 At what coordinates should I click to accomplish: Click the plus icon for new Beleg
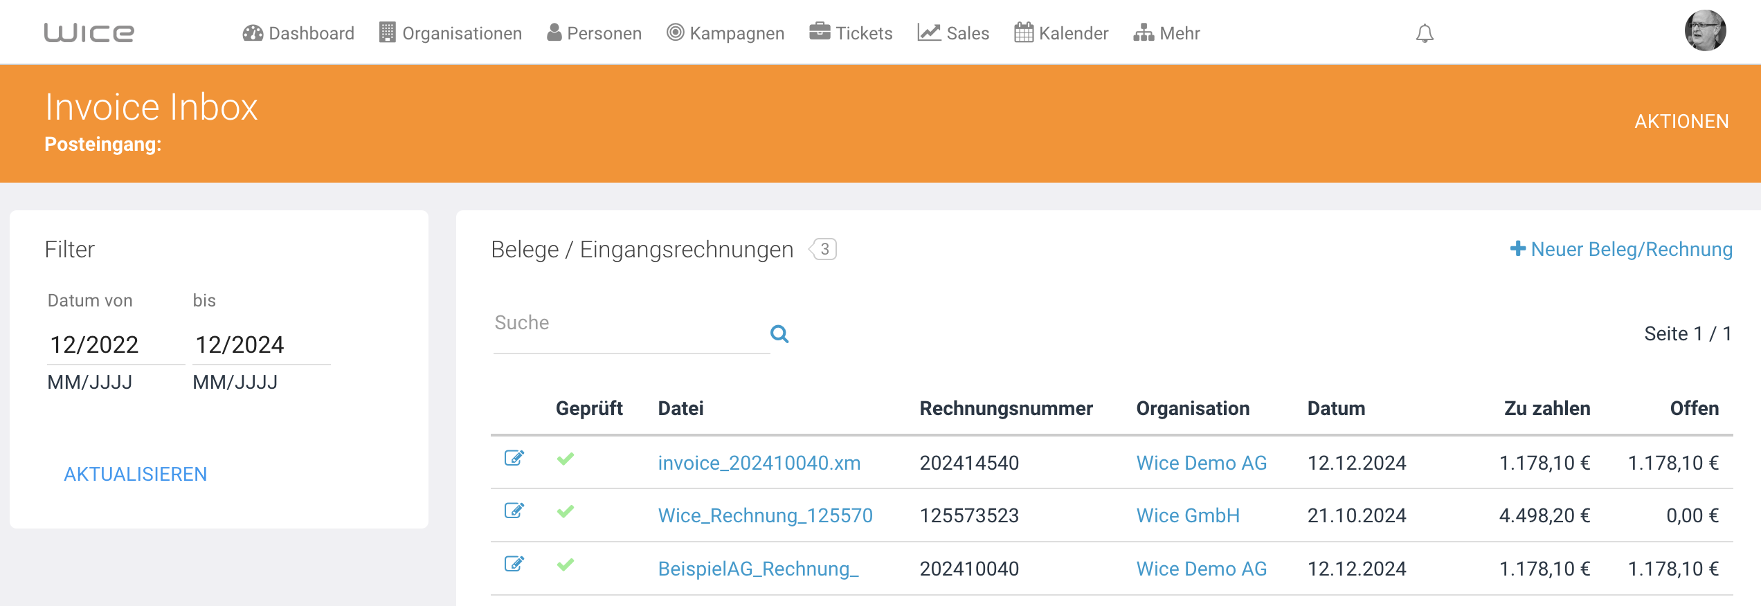[x=1518, y=248]
